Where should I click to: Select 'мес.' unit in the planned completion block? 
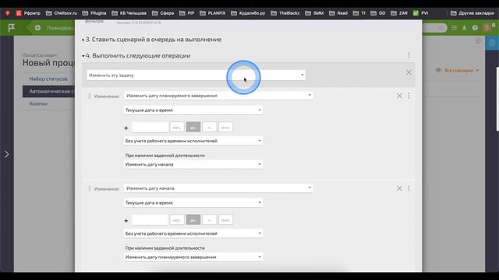point(177,128)
